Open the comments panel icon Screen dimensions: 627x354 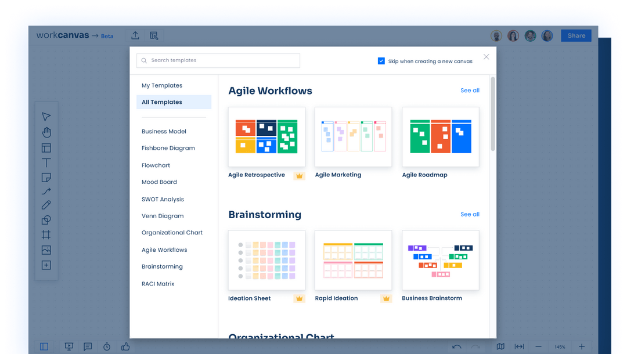tap(88, 346)
